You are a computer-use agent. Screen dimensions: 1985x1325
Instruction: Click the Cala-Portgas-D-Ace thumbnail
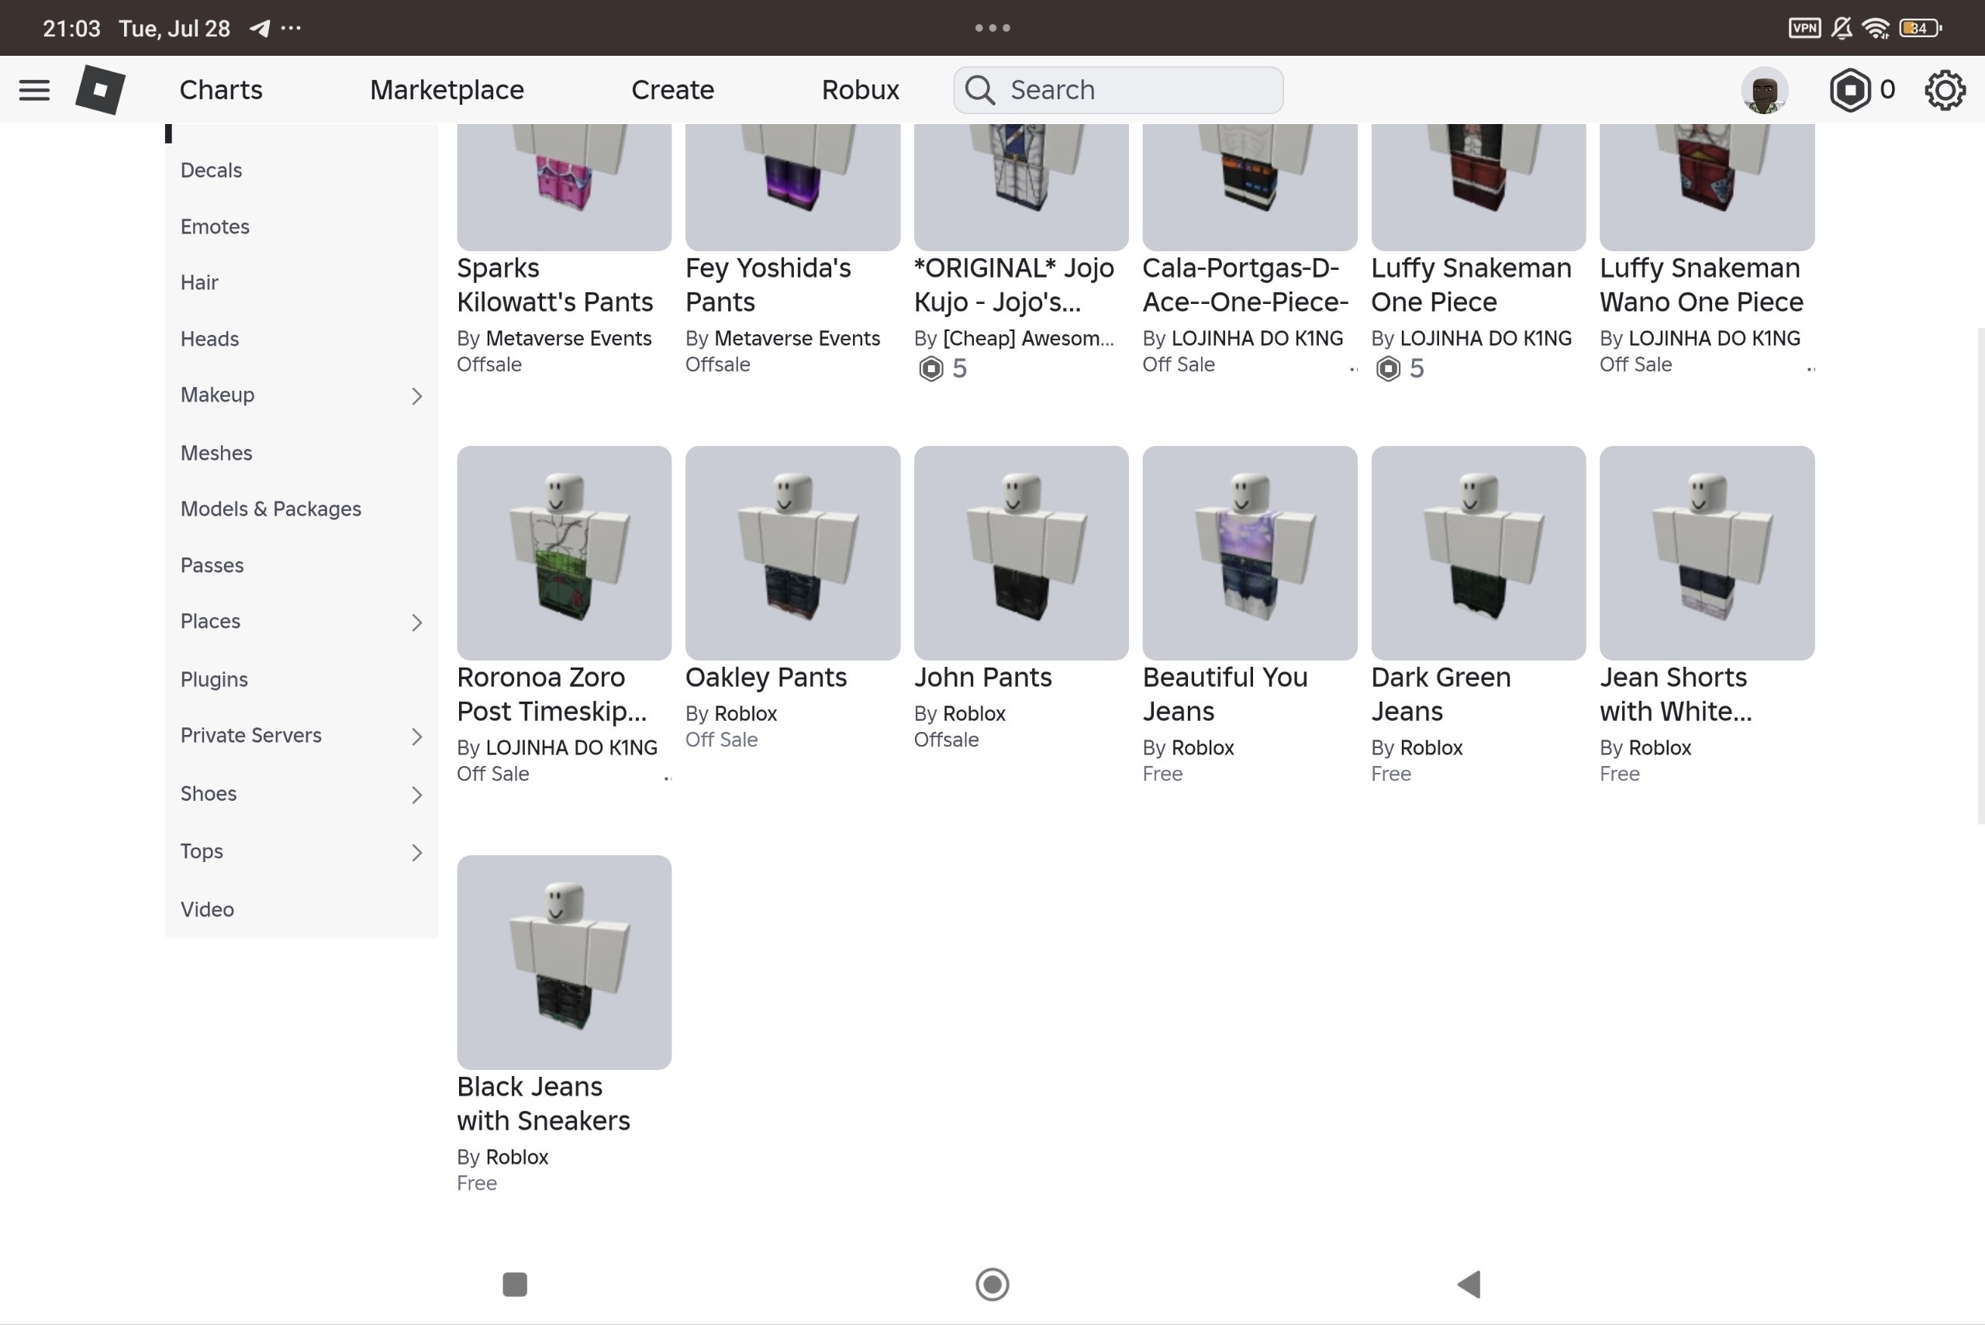tap(1250, 187)
